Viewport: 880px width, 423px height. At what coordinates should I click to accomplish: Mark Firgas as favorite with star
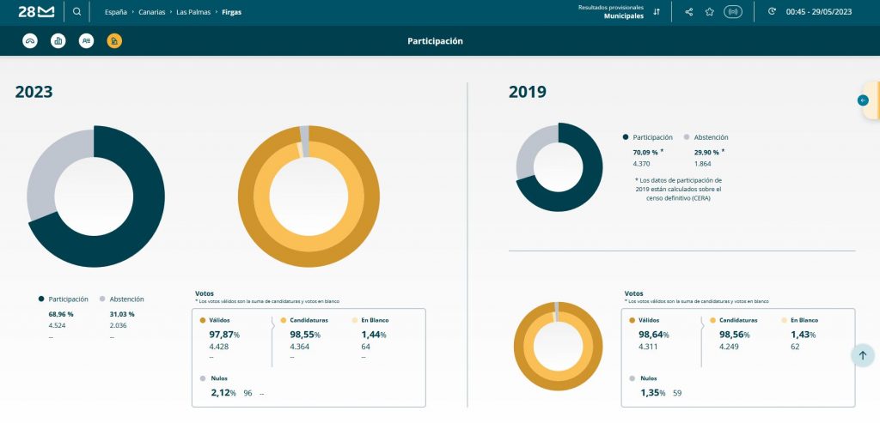(x=709, y=12)
